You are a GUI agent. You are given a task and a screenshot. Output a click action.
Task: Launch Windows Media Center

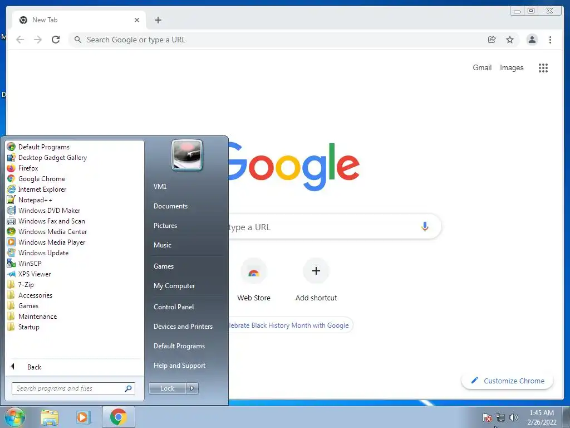(x=47, y=231)
